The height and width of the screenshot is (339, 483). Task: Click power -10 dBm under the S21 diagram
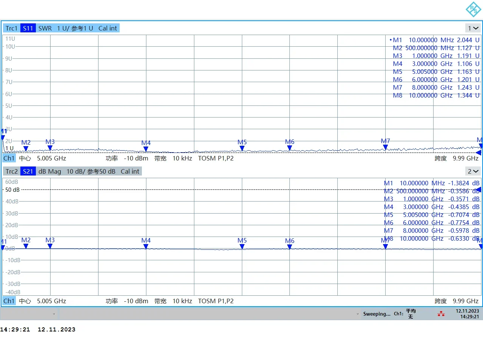coord(136,301)
